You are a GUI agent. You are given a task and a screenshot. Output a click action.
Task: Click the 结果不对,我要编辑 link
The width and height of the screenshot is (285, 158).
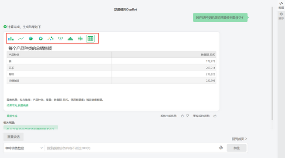pyautogui.click(x=17, y=105)
